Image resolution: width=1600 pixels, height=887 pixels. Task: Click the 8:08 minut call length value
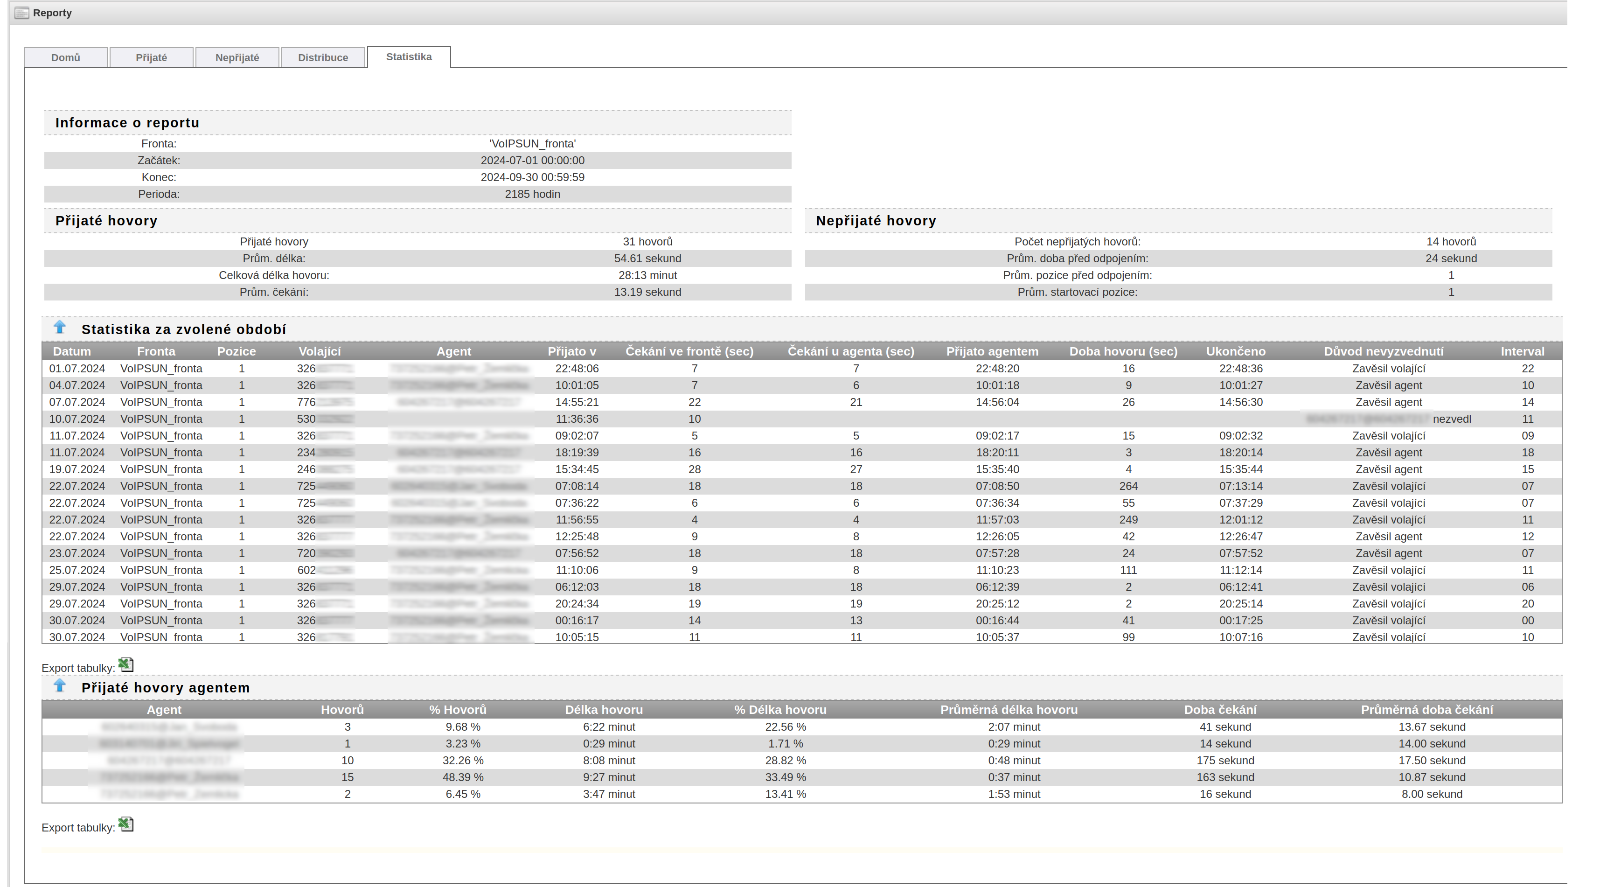[x=609, y=761]
